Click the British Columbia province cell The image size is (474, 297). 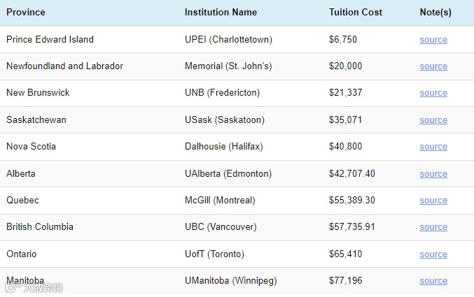tap(40, 227)
